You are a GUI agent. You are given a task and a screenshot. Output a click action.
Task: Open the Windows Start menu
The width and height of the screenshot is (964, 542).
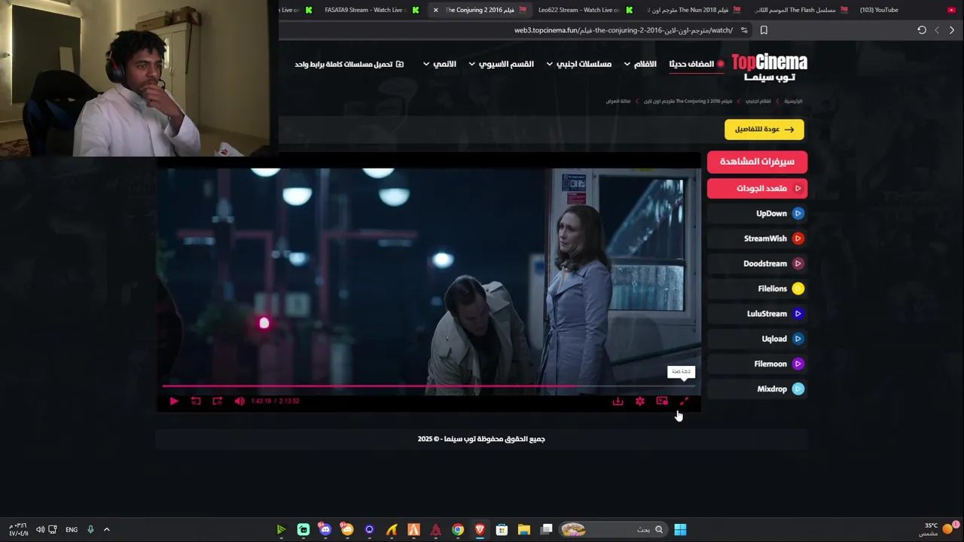680,529
